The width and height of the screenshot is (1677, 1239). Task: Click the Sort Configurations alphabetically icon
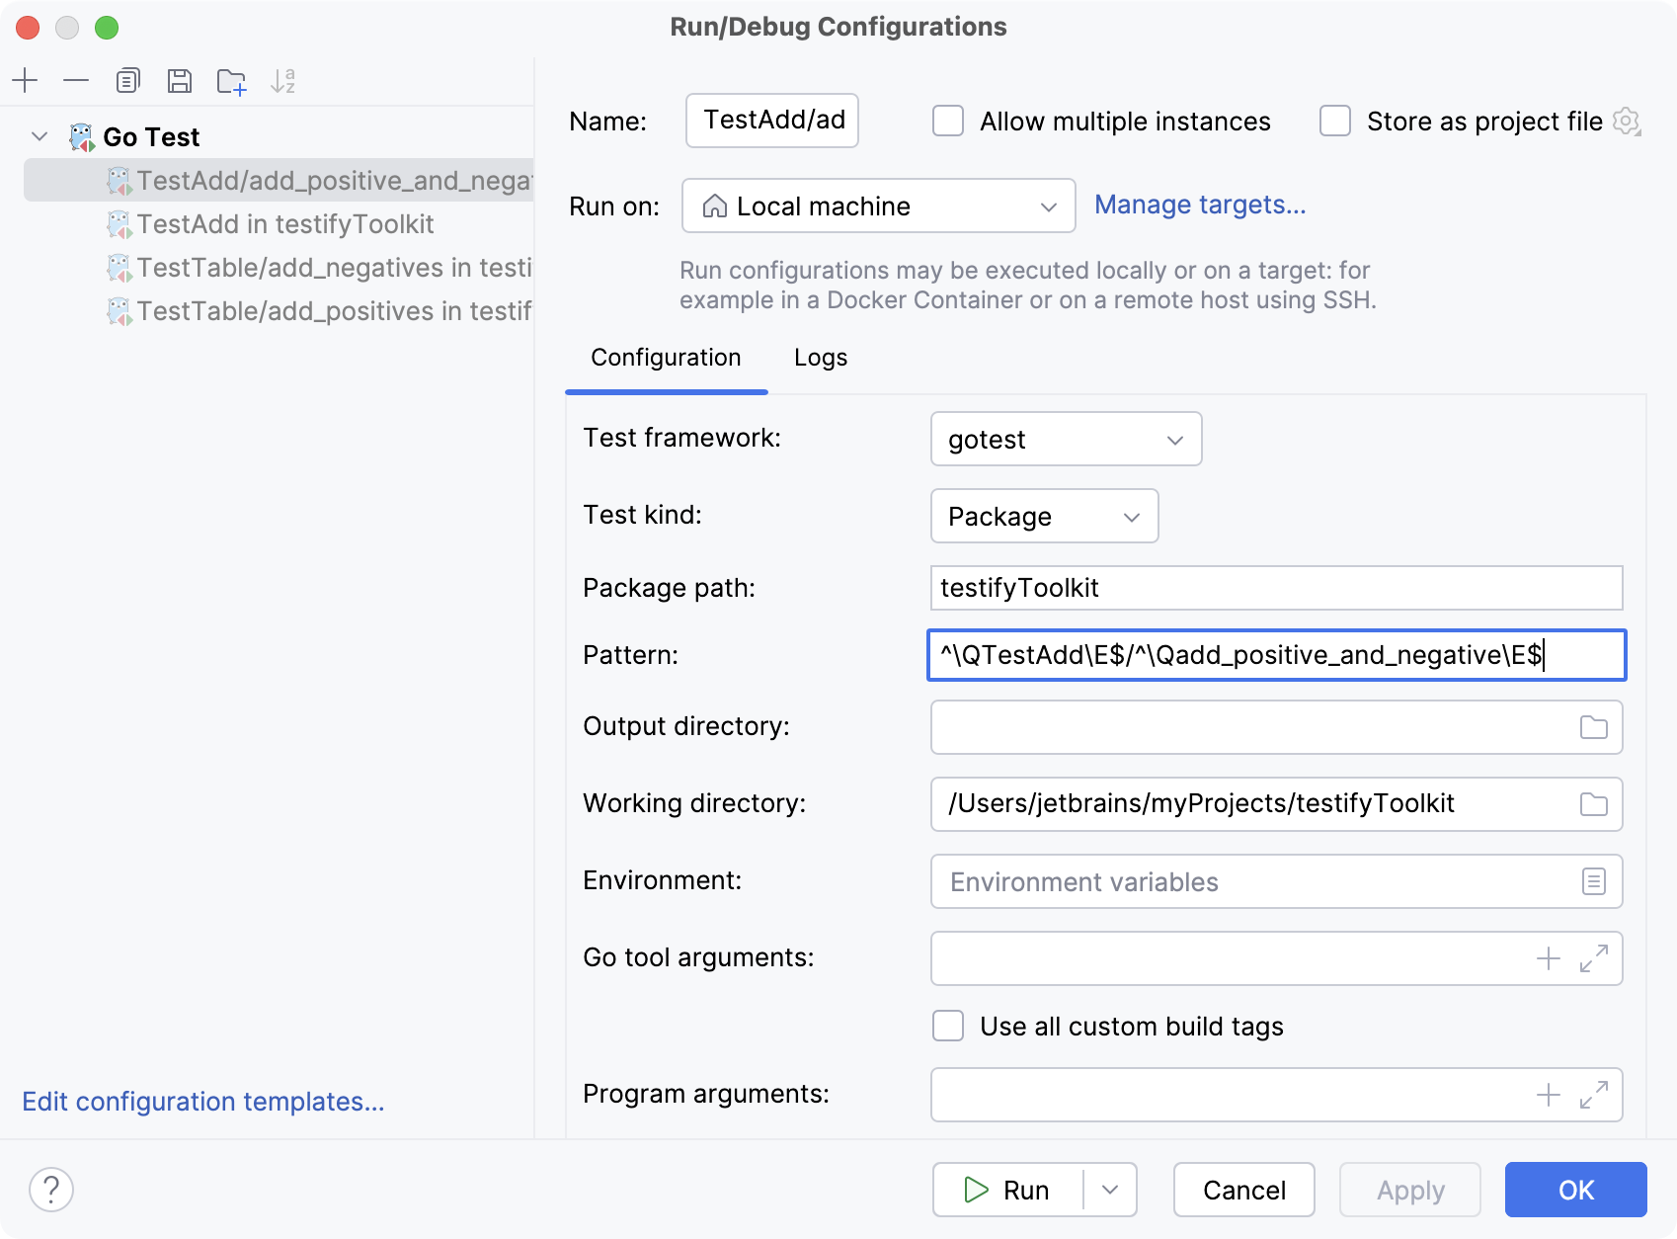282,81
